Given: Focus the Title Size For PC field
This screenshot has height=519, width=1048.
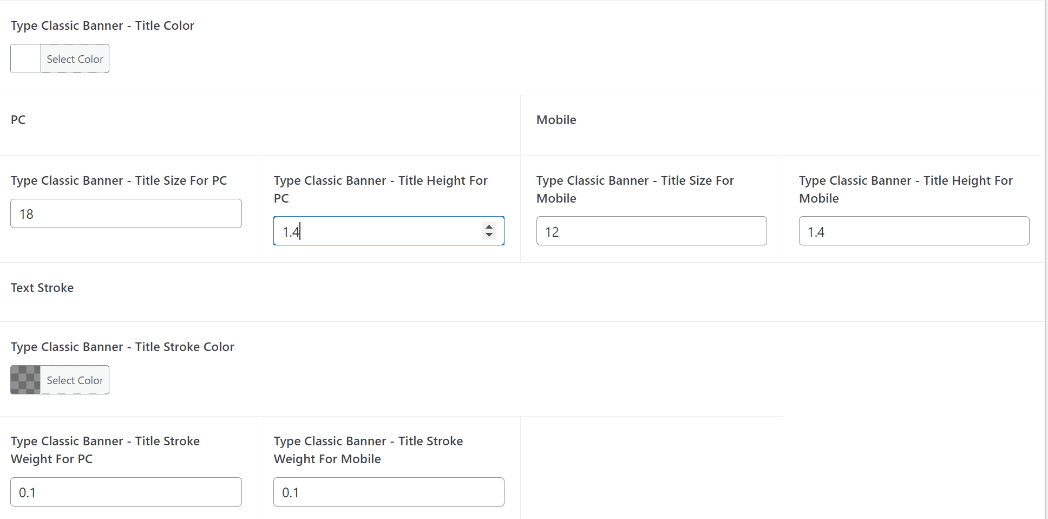Looking at the screenshot, I should (126, 213).
